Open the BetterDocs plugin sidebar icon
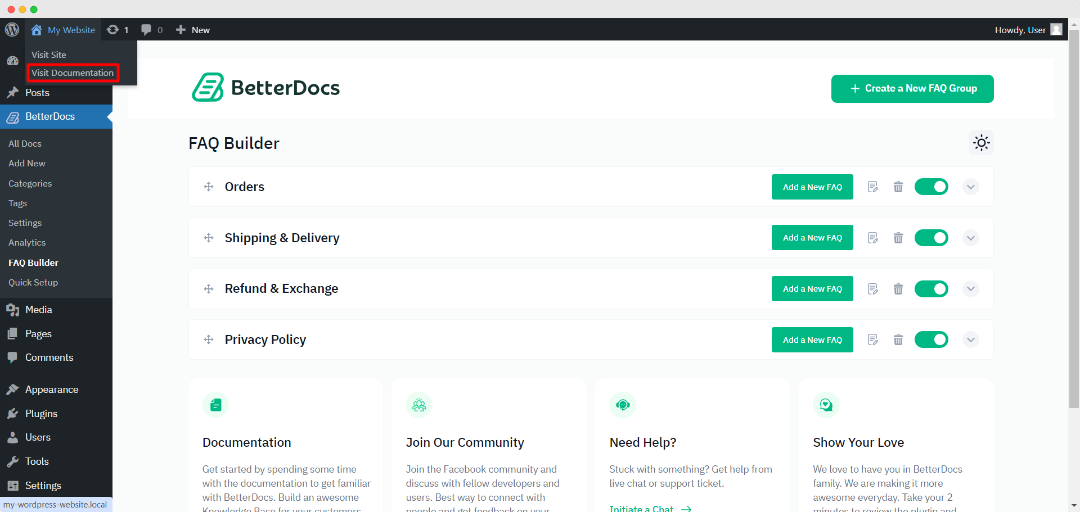The height and width of the screenshot is (512, 1080). click(x=12, y=116)
